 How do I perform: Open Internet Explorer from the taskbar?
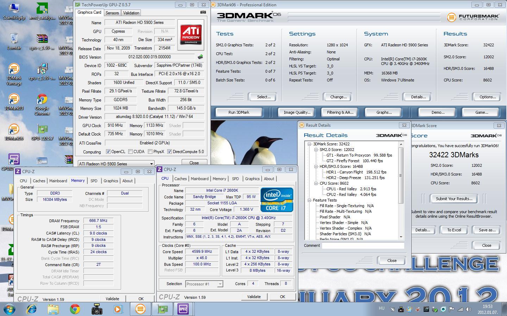[x=32, y=309]
